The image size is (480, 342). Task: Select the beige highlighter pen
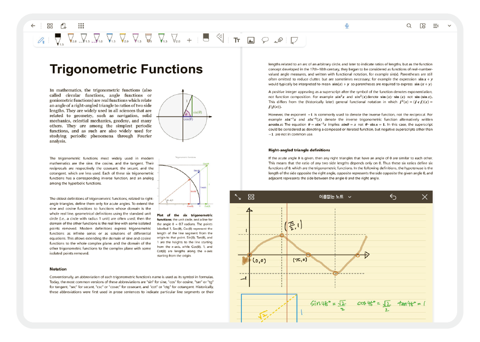tap(149, 38)
